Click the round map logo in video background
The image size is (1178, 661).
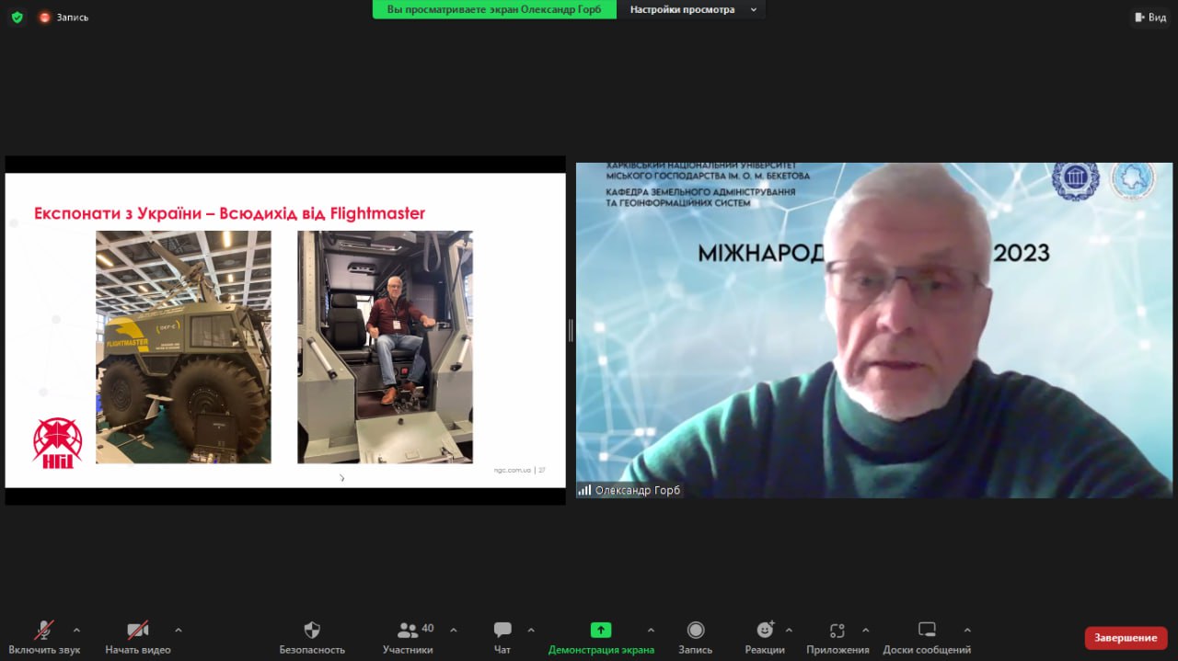(x=1132, y=178)
